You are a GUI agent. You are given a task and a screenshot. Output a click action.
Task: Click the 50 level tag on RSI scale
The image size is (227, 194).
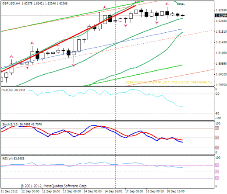(x=216, y=172)
